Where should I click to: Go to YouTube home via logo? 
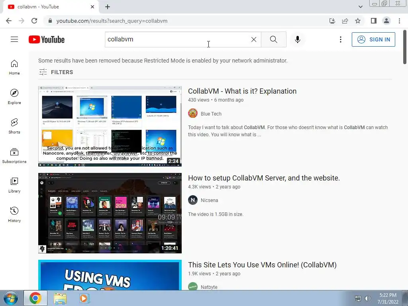[x=47, y=39]
